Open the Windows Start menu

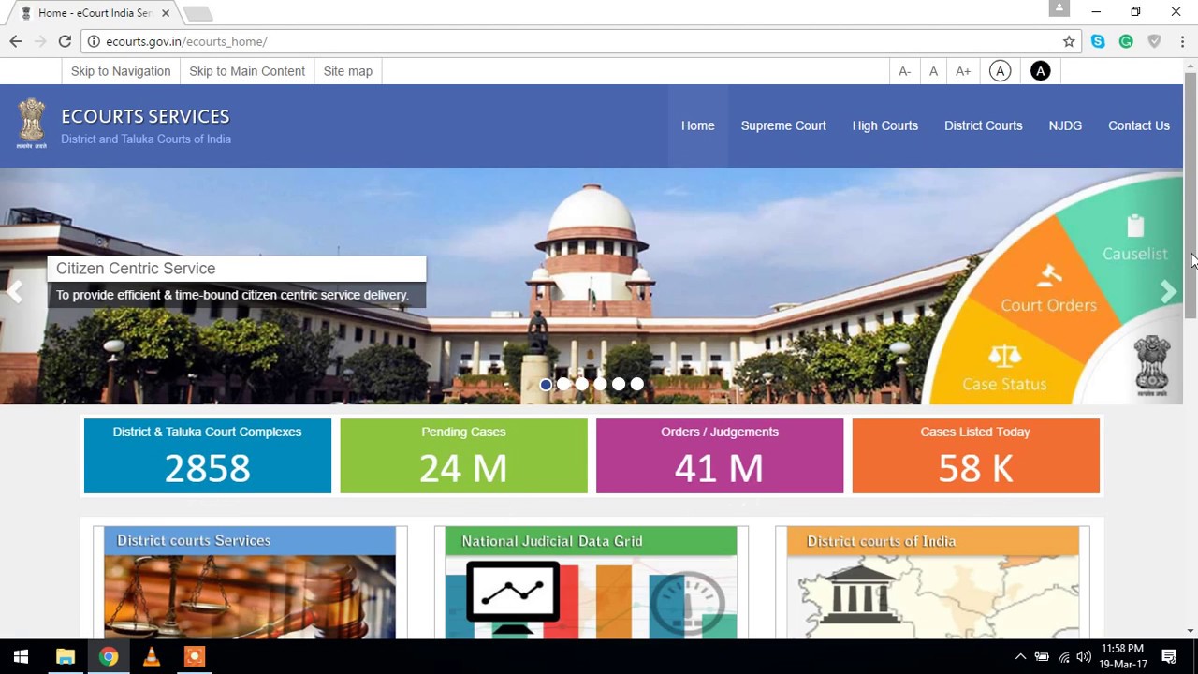click(x=21, y=656)
